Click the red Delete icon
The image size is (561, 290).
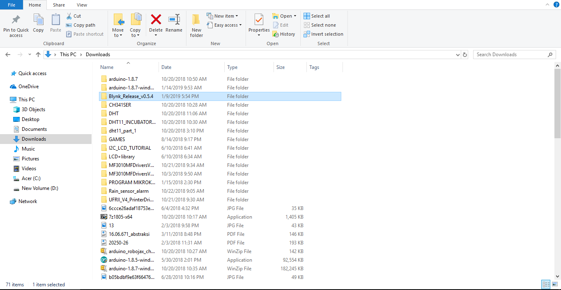pyautogui.click(x=156, y=19)
